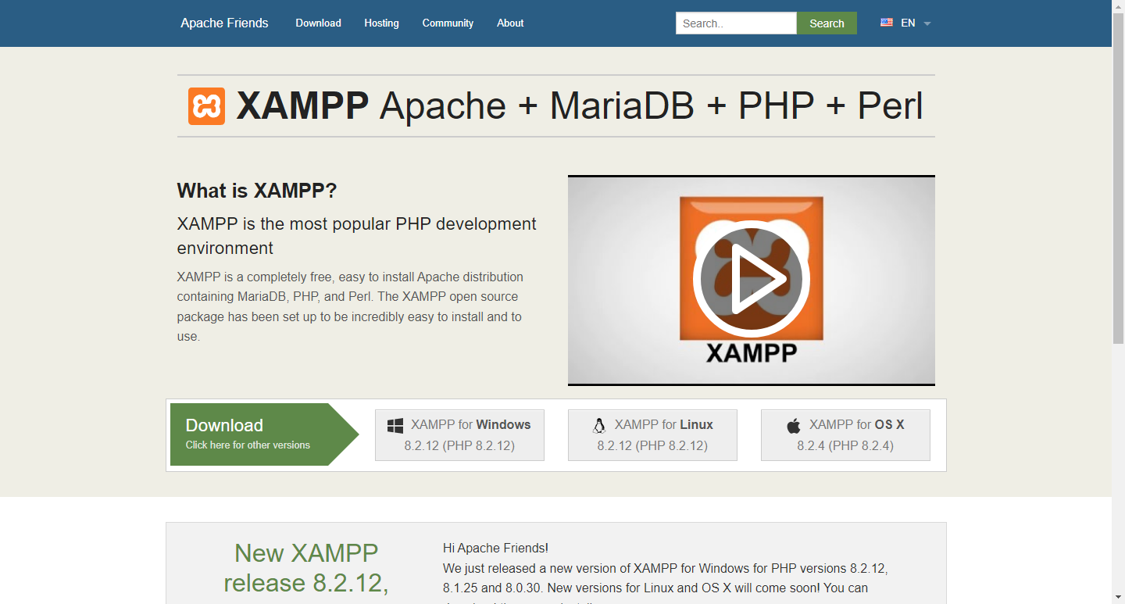Viewport: 1125px width, 604px height.
Task: Click the green Search button
Action: coord(827,23)
